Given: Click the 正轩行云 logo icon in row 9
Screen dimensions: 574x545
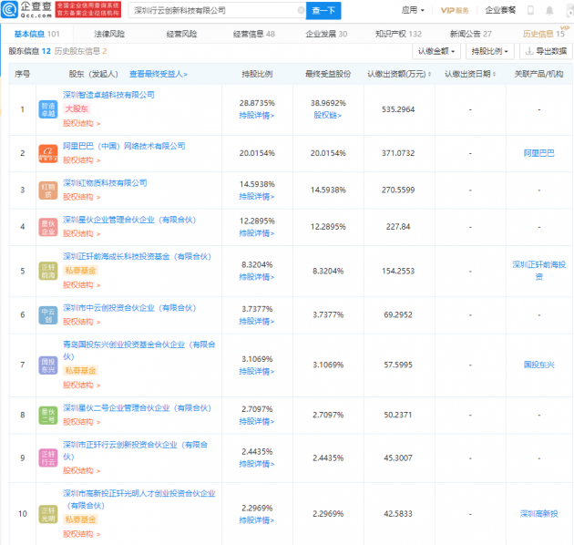Looking at the screenshot, I should click(x=48, y=458).
